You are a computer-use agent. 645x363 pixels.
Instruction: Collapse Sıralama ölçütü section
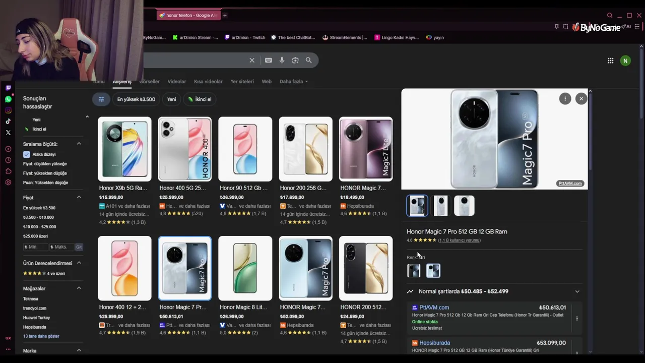point(79,144)
